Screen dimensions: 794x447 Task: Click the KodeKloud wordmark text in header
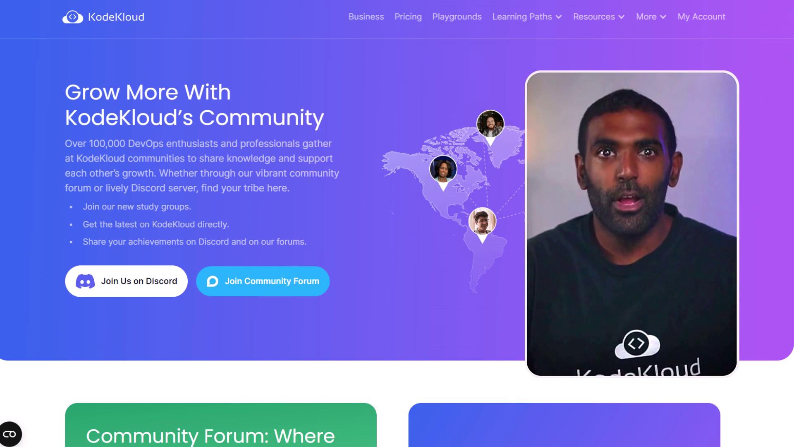pyautogui.click(x=116, y=17)
